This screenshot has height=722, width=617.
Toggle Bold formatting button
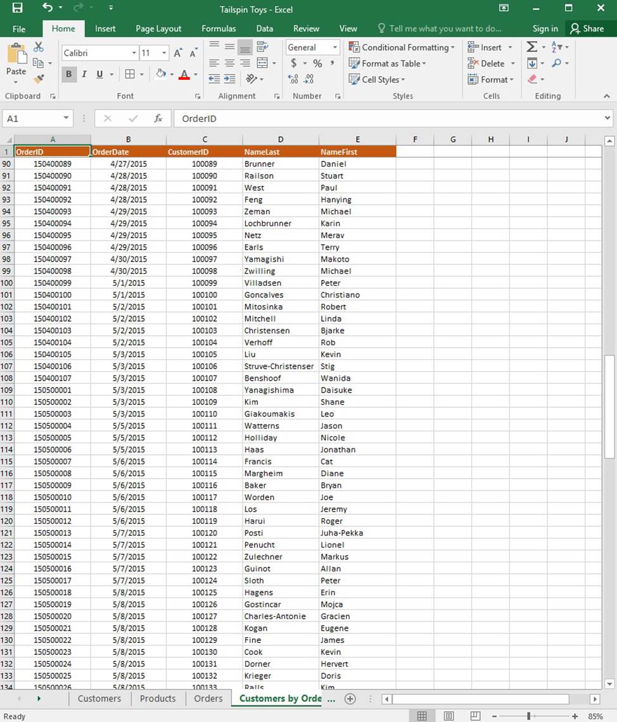coord(68,74)
